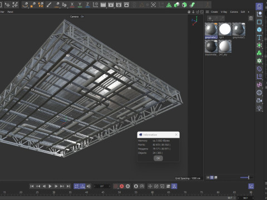Screen dimensions: 267x200
Task: Close the Information dialog
Action: coord(176,134)
